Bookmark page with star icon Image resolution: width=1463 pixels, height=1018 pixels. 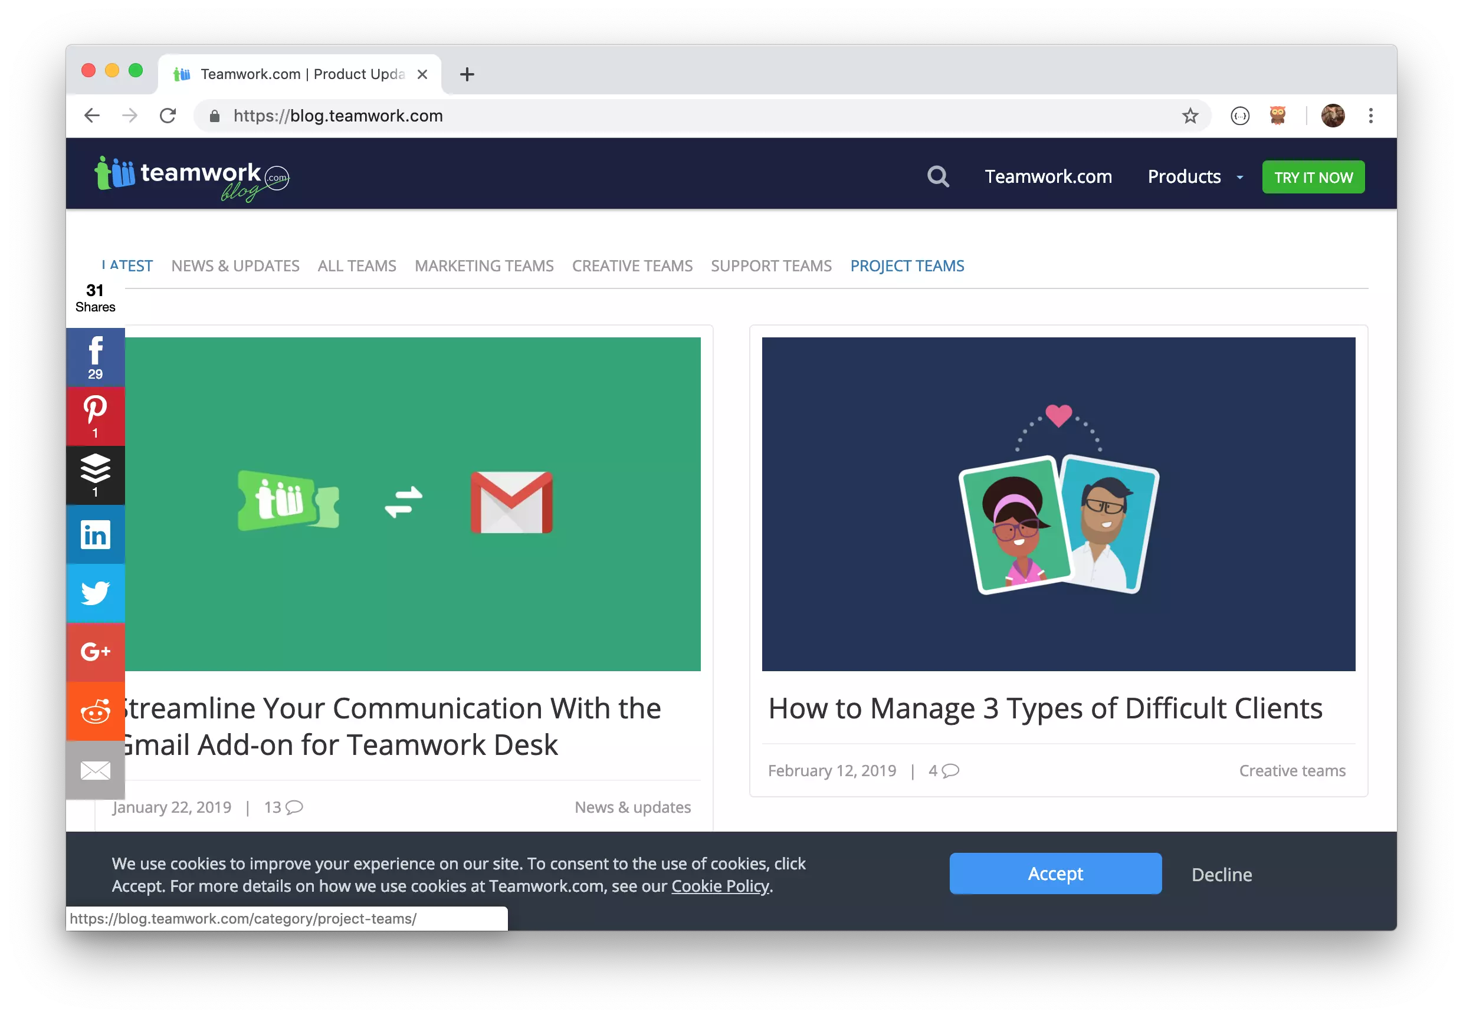click(x=1190, y=115)
